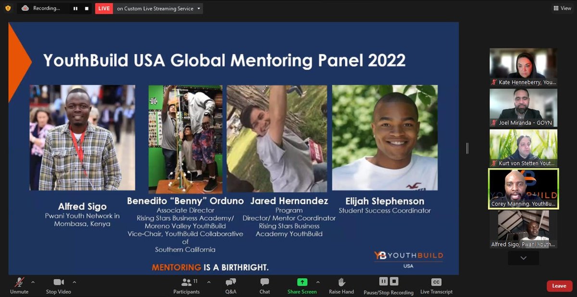Select Kate Henneberry video thumbnail

coord(523,67)
